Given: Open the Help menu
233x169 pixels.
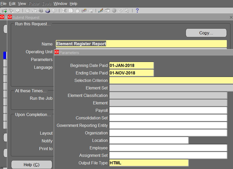Looking at the screenshot, I should click(x=73, y=4).
